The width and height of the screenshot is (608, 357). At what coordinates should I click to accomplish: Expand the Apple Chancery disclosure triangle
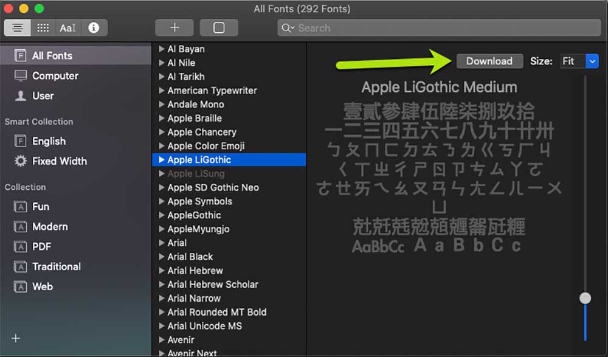[162, 132]
